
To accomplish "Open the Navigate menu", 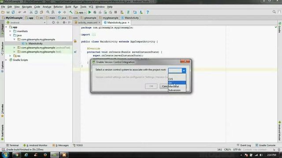I will coord(27,7).
